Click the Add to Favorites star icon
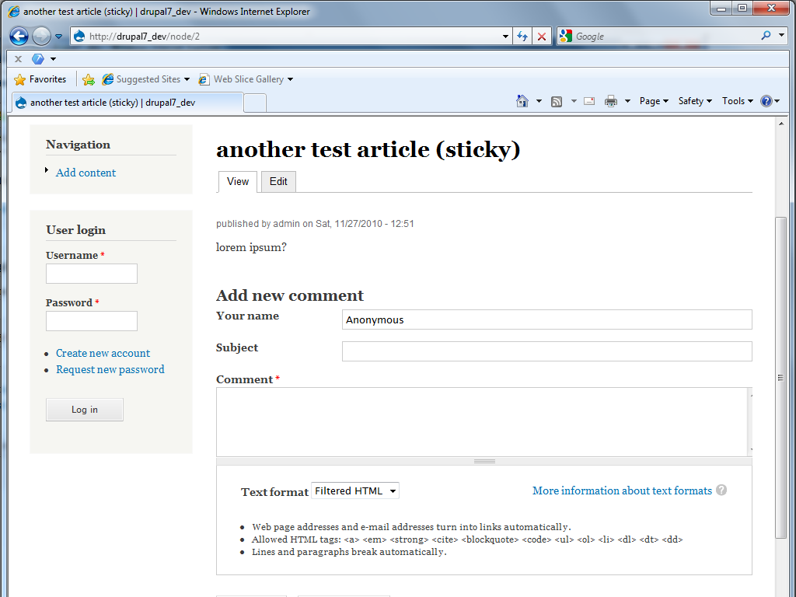Viewport: 796px width, 597px height. click(89, 79)
